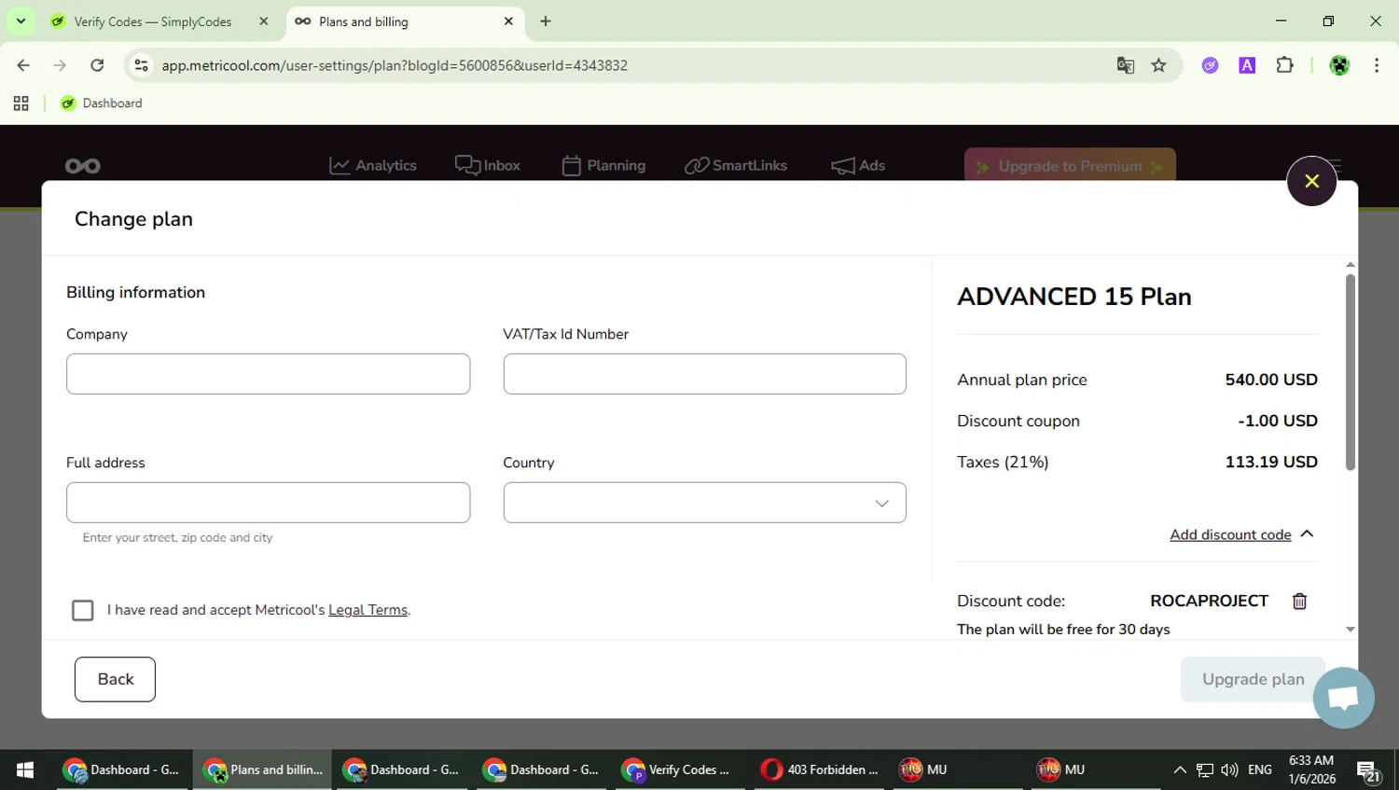Click the scrollbar down arrow in plan summary
This screenshot has width=1399, height=790.
click(1350, 630)
